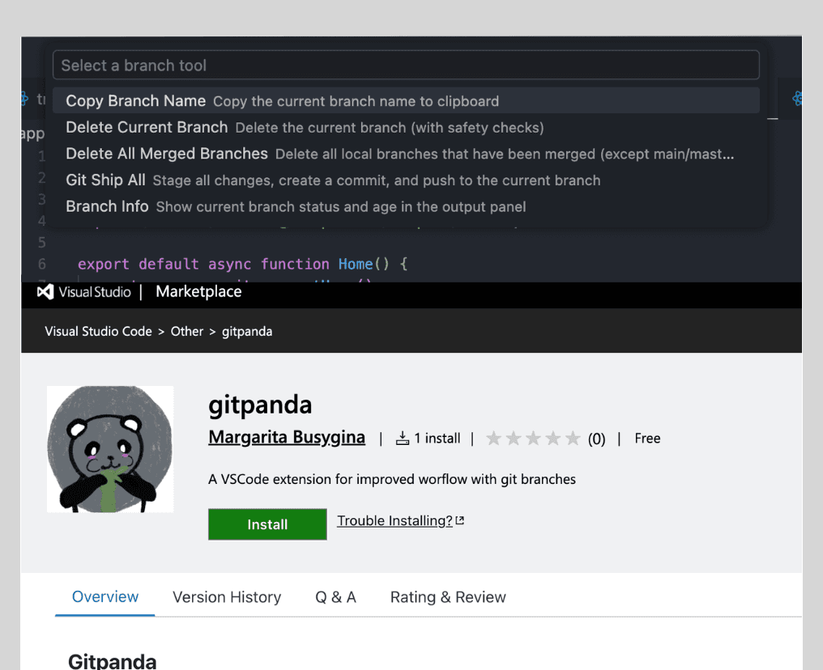Click the Visual Studio logo in the header
The width and height of the screenshot is (823, 670).
click(x=44, y=292)
